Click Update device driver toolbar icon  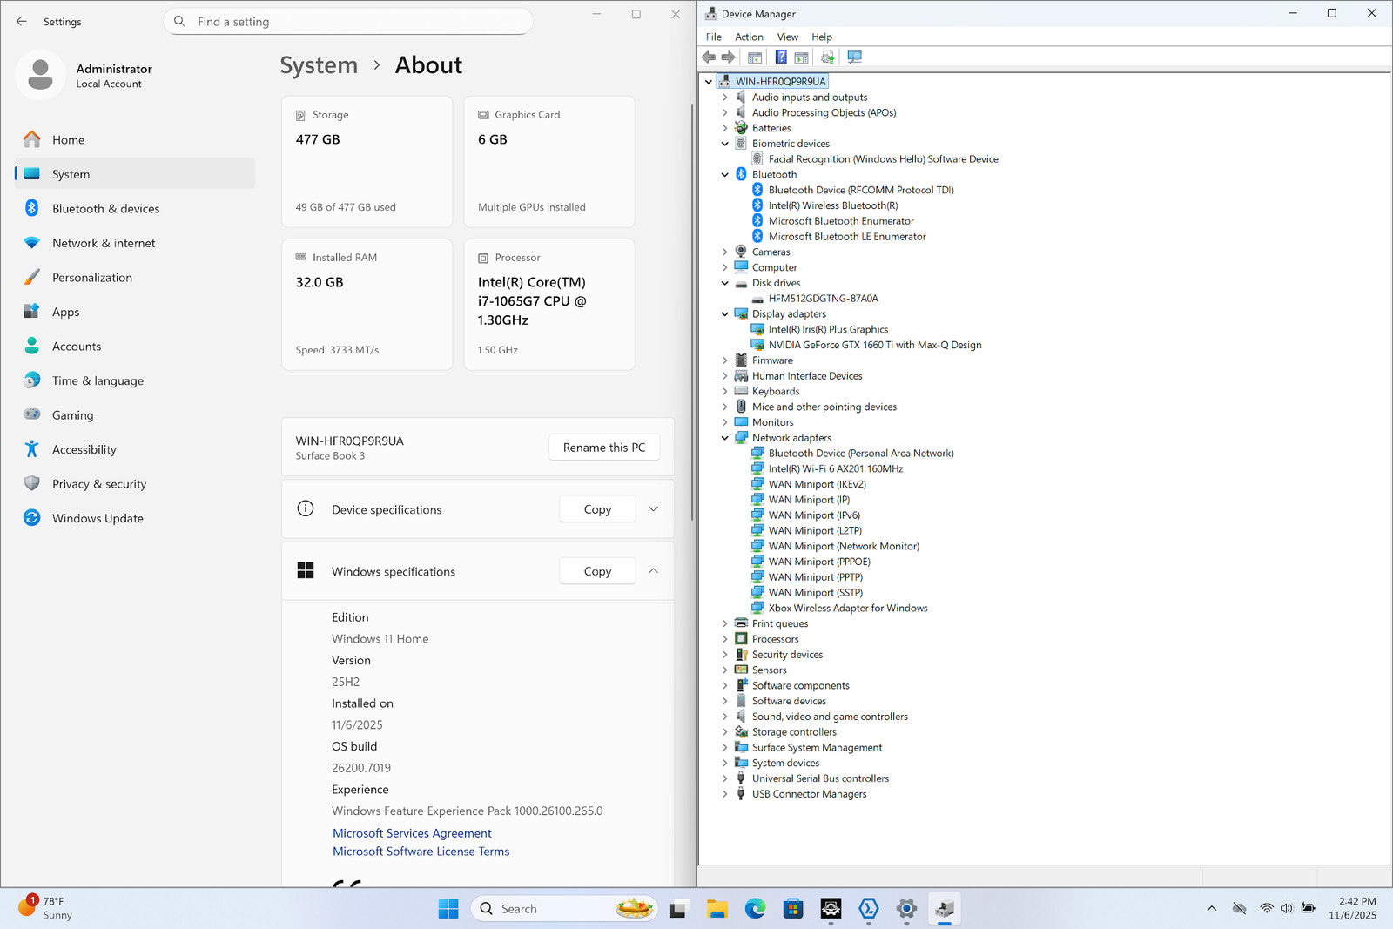[x=827, y=57]
